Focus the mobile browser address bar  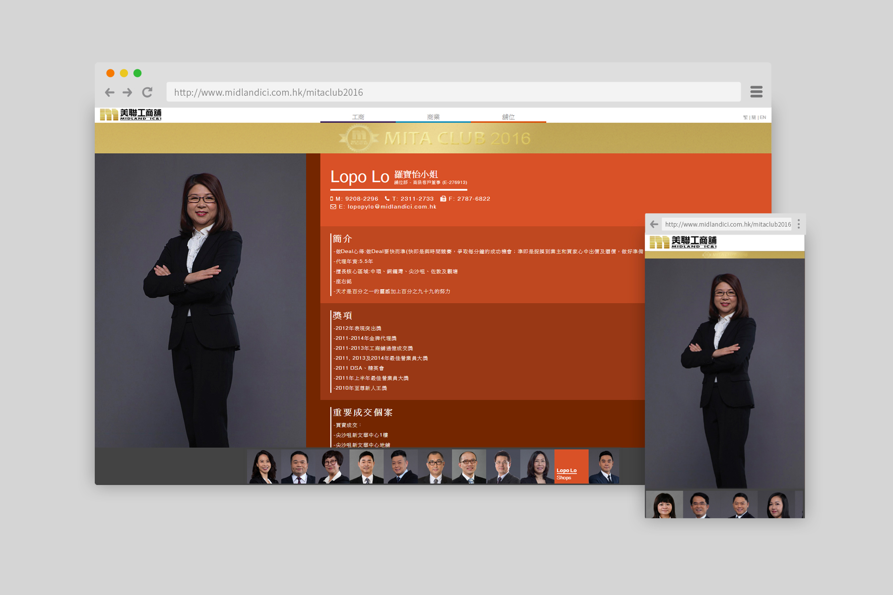click(x=727, y=224)
